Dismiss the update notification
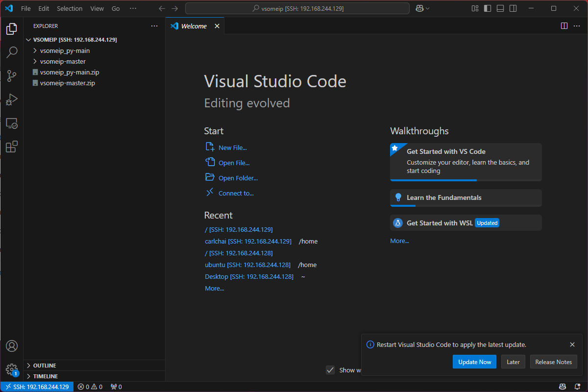This screenshot has height=392, width=588. 572,344
